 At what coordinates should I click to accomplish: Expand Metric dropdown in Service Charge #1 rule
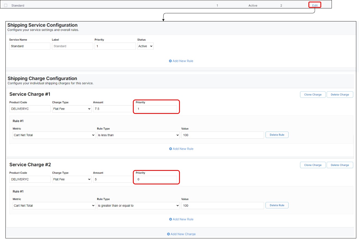pyautogui.click(x=54, y=135)
